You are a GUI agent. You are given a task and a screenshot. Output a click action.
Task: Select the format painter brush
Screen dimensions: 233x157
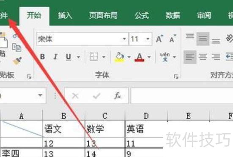coord(17,61)
